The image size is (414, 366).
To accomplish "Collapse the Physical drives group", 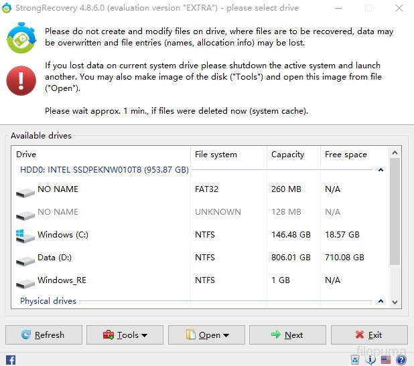I will pos(381,302).
